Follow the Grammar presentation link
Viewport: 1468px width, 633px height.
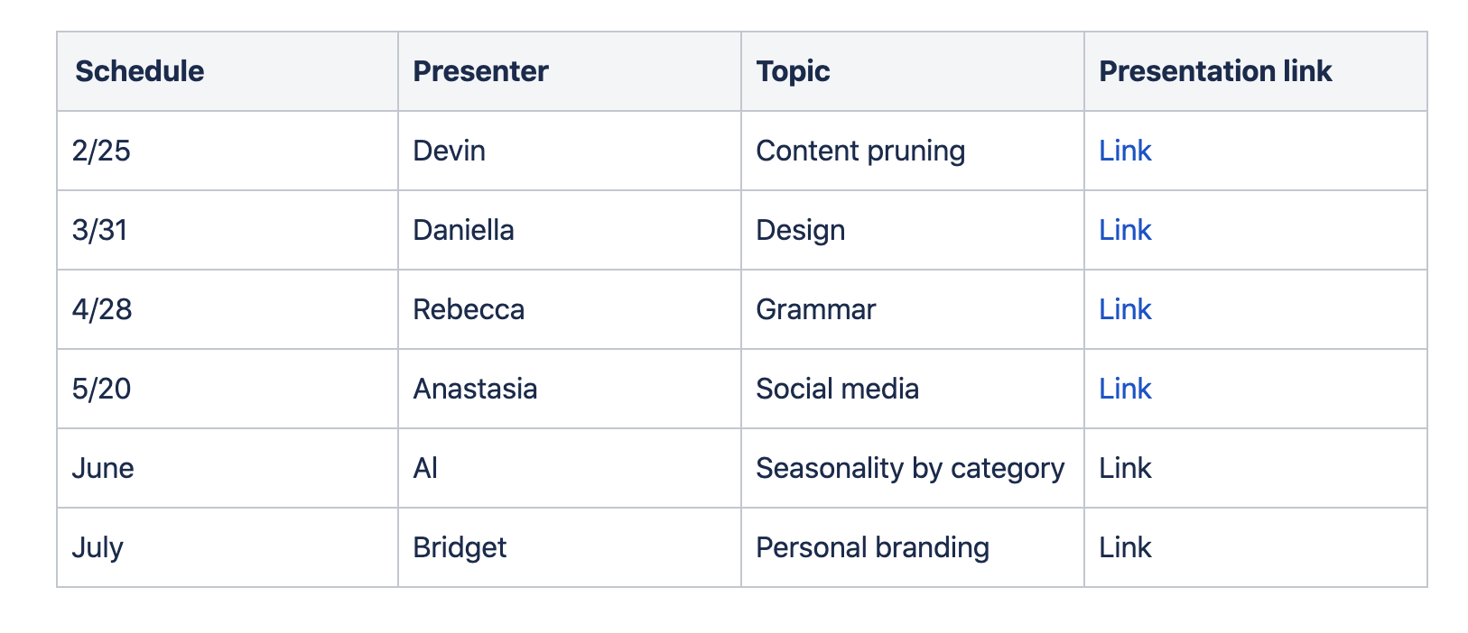tap(1125, 309)
